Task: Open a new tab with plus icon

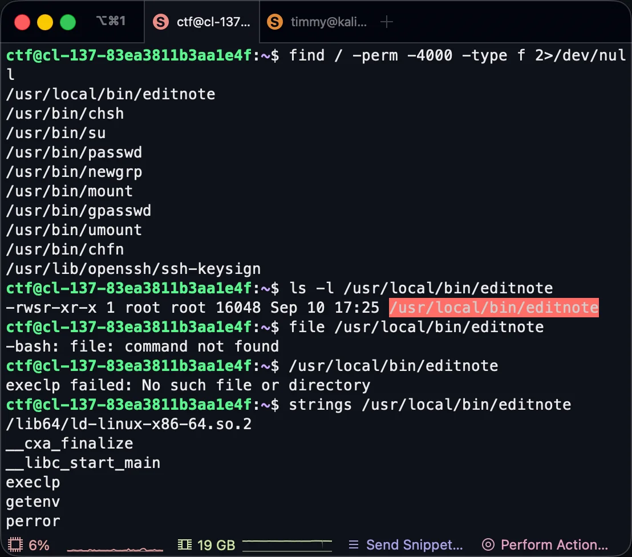Action: (387, 22)
